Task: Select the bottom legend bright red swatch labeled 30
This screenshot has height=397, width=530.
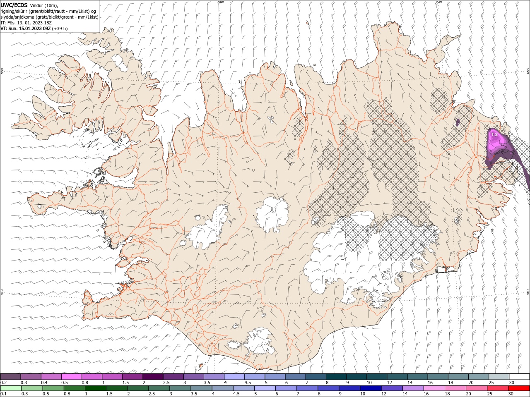Action: (x=519, y=388)
